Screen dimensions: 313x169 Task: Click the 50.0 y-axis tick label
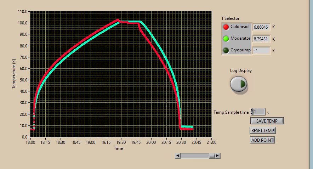point(23,80)
